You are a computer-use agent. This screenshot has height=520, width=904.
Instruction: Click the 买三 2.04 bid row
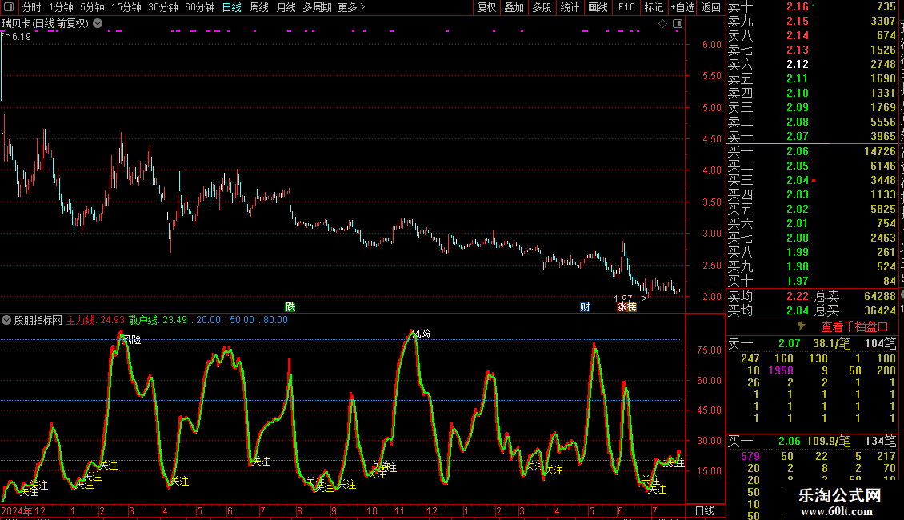[x=812, y=180]
